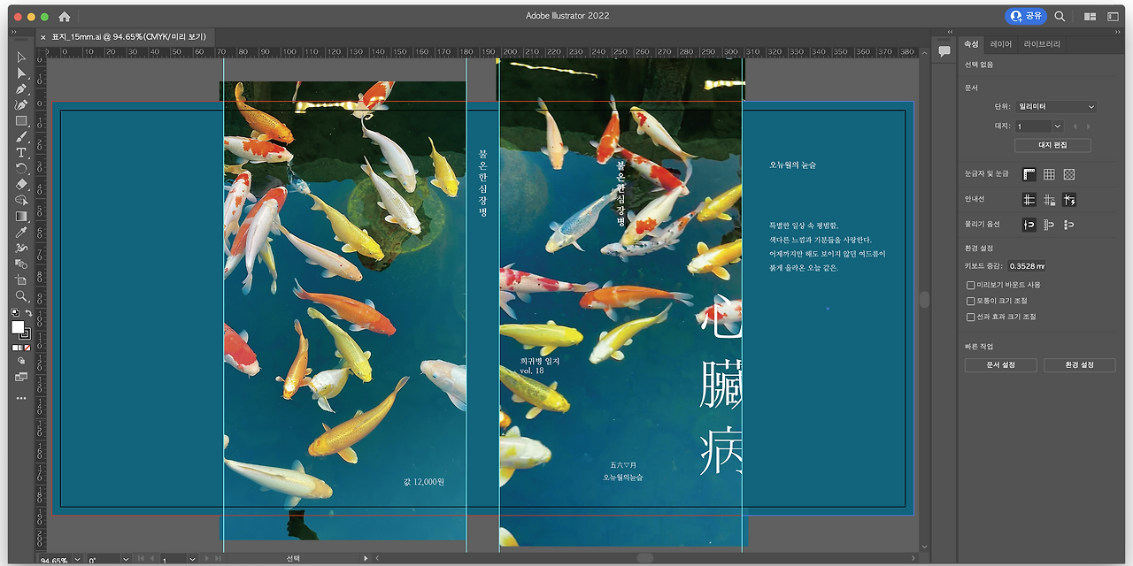This screenshot has height=566, width=1133.
Task: Open the Comments panel icon
Action: pos(944,52)
